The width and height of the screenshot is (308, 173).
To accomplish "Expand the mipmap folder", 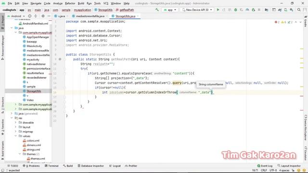I will 15,132.
